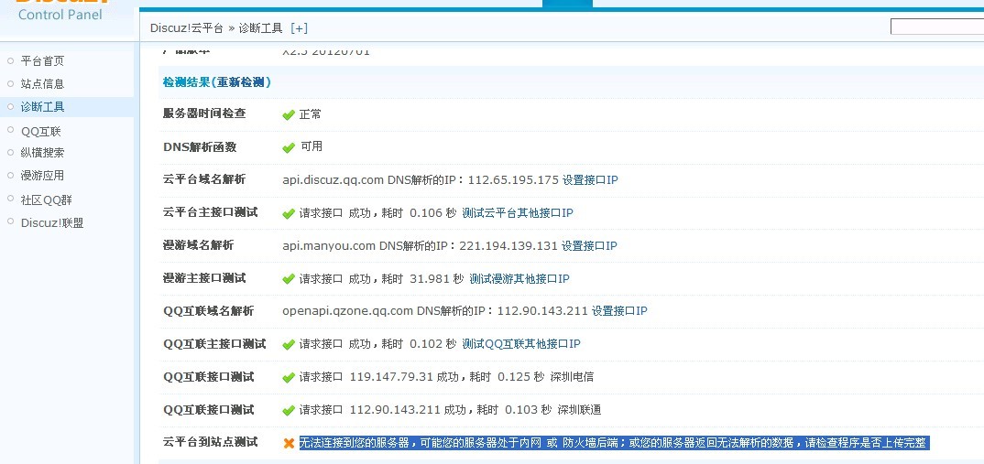Click 服务器时间检查 row label
Screen dimensions: 984x464
tap(204, 113)
